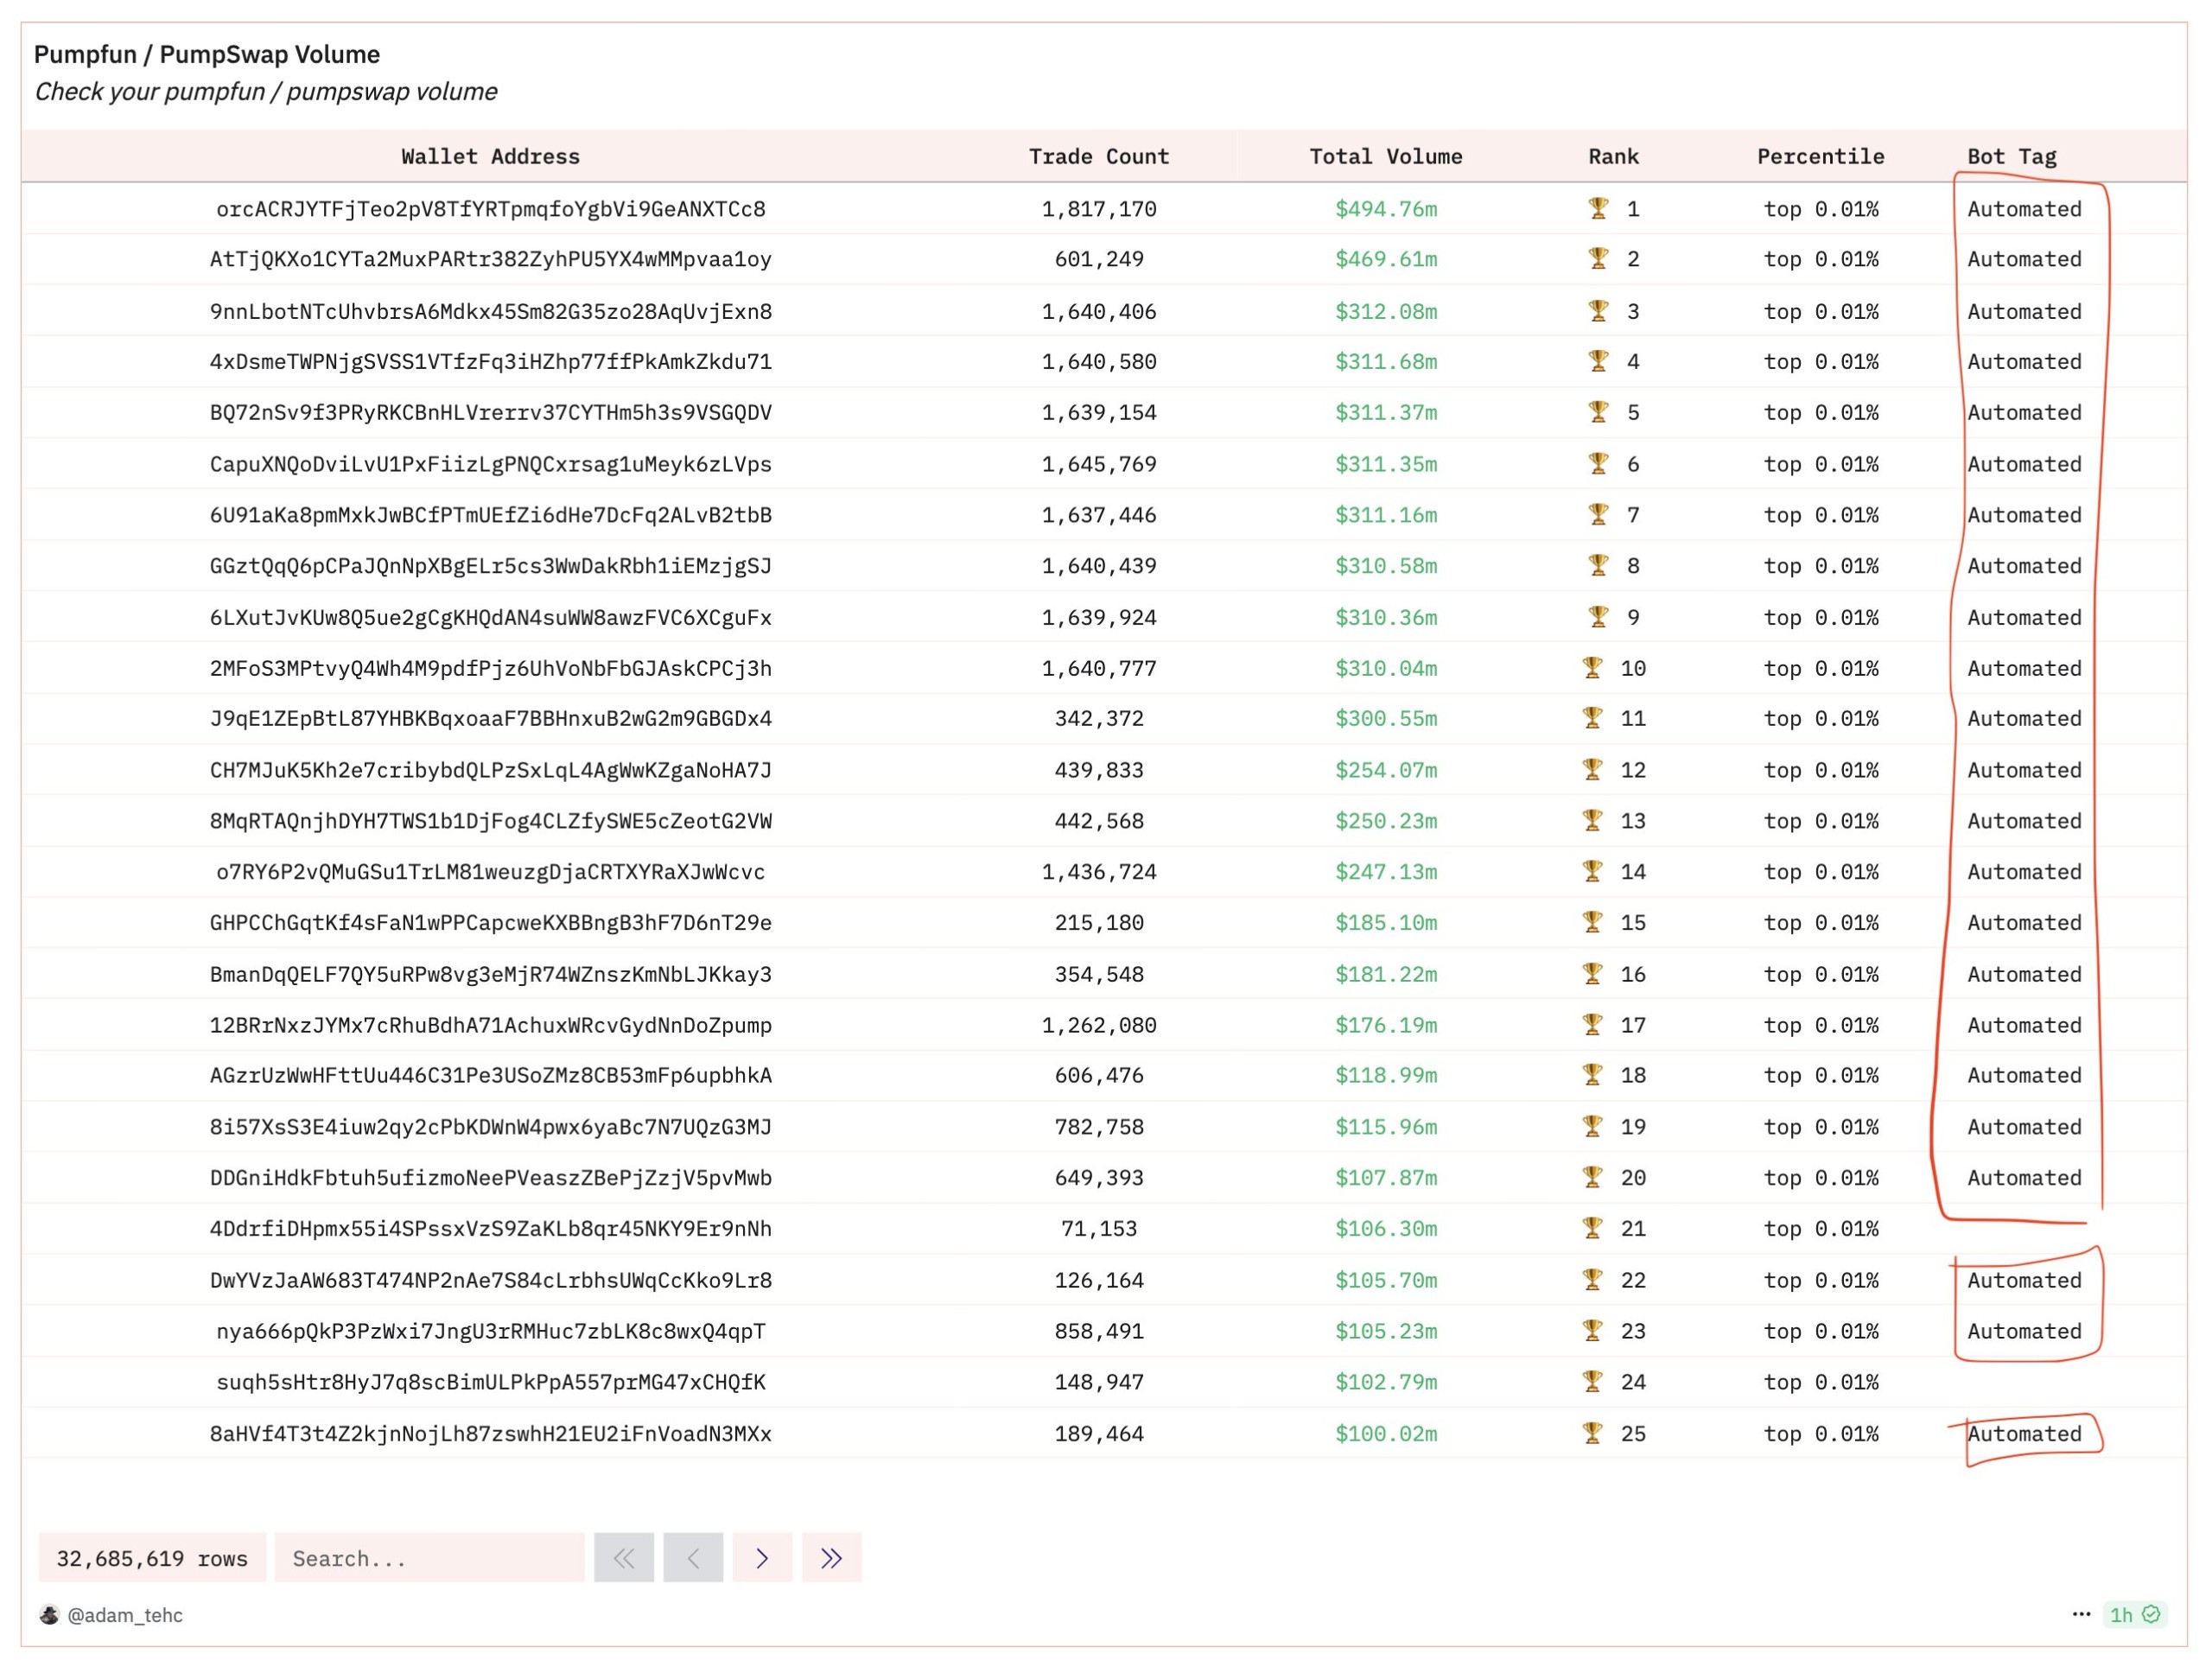Click the $494.76m volume value for rank 1
Image resolution: width=2212 pixels, height=1660 pixels.
[1386, 209]
